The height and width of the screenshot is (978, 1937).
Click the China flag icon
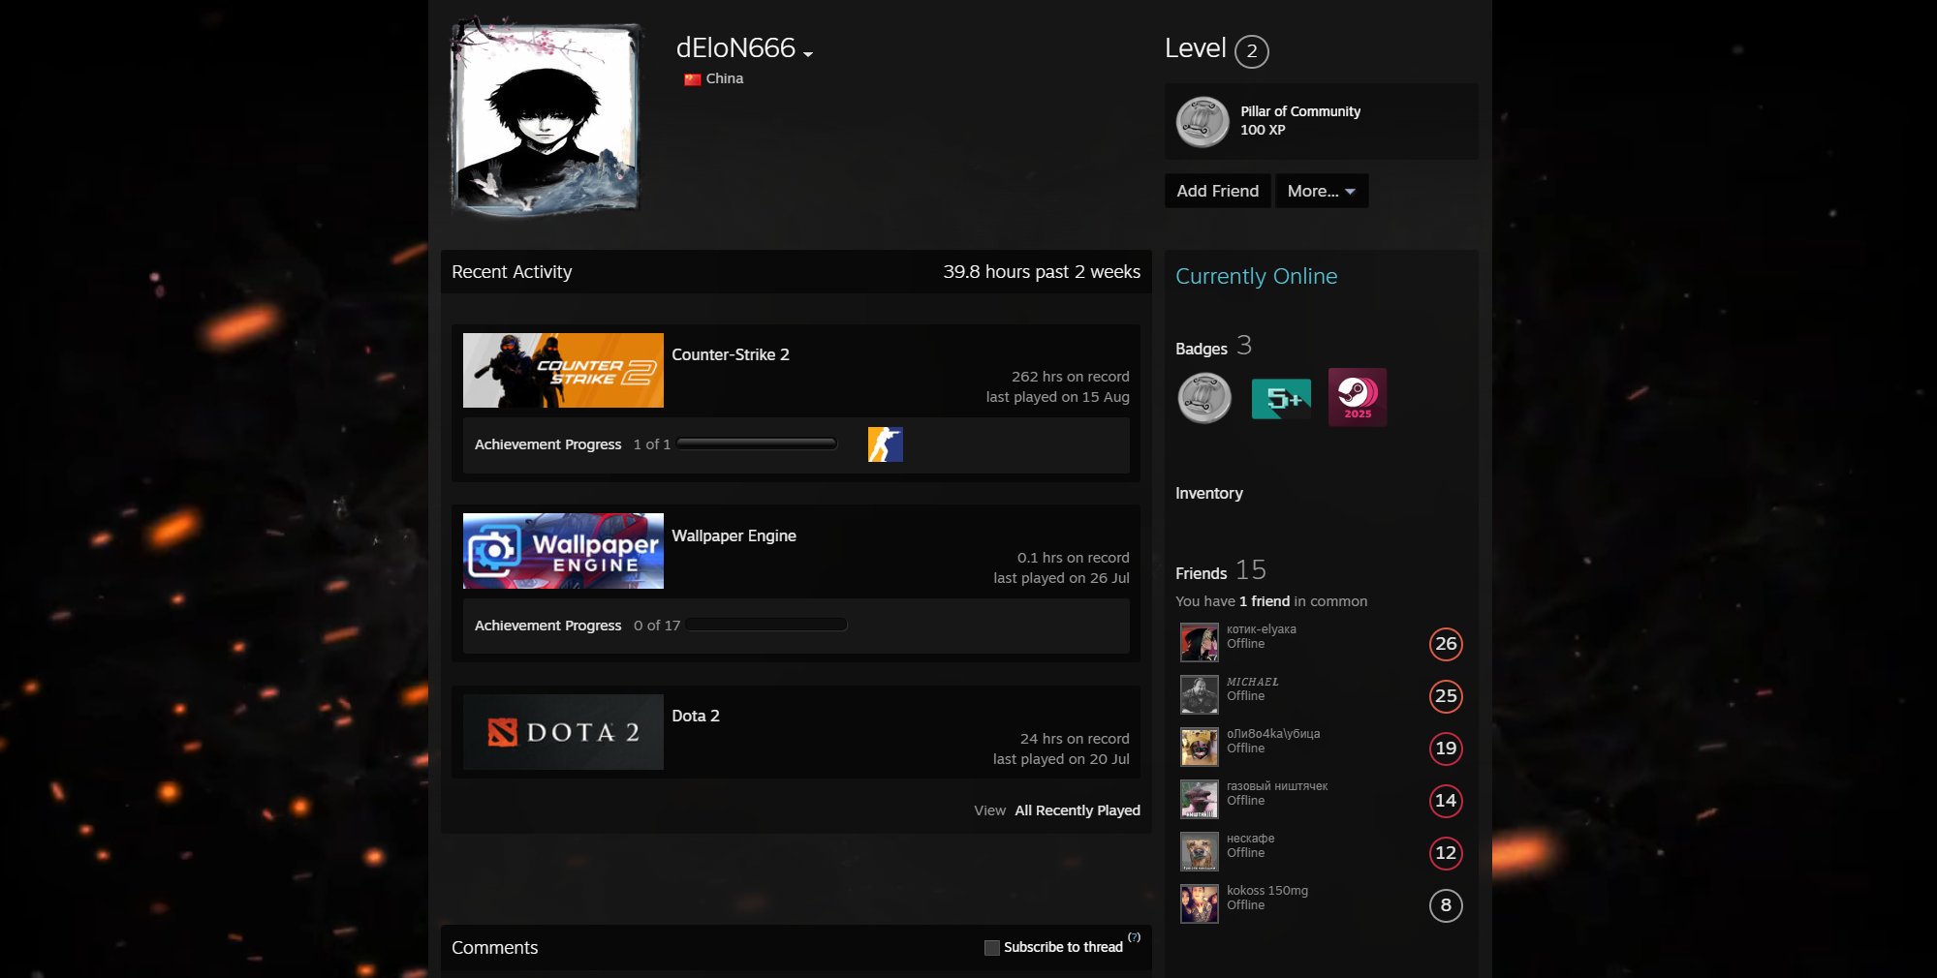pyautogui.click(x=692, y=79)
